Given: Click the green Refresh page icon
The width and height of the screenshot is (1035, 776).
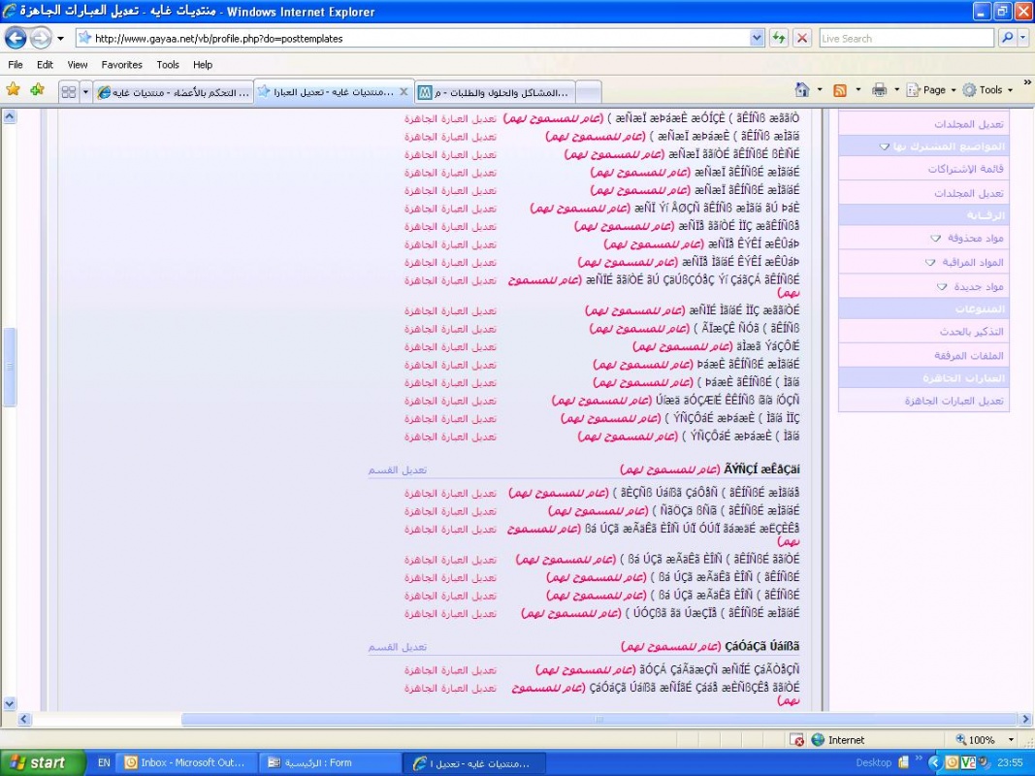Looking at the screenshot, I should [778, 38].
